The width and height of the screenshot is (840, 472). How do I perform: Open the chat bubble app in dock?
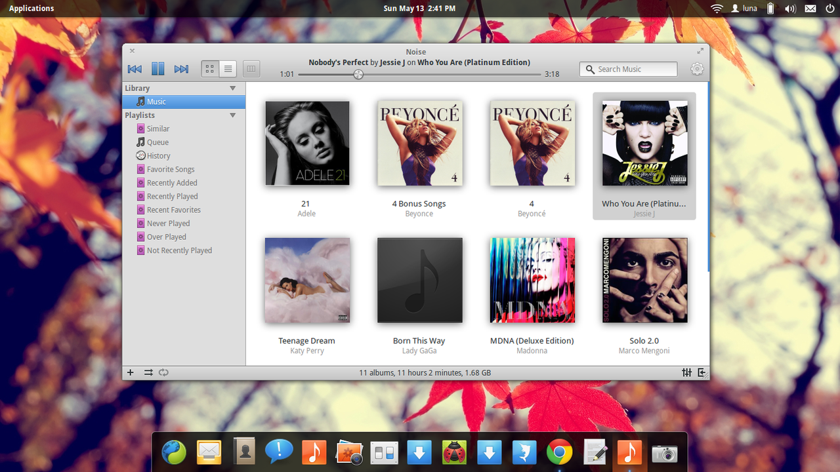coord(279,452)
